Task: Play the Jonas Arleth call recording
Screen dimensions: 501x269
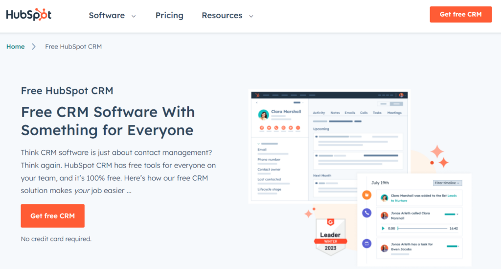Action: pyautogui.click(x=383, y=228)
